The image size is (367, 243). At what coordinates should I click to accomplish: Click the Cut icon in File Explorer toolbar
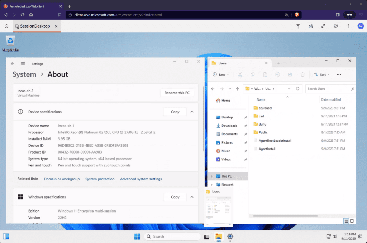pos(240,74)
